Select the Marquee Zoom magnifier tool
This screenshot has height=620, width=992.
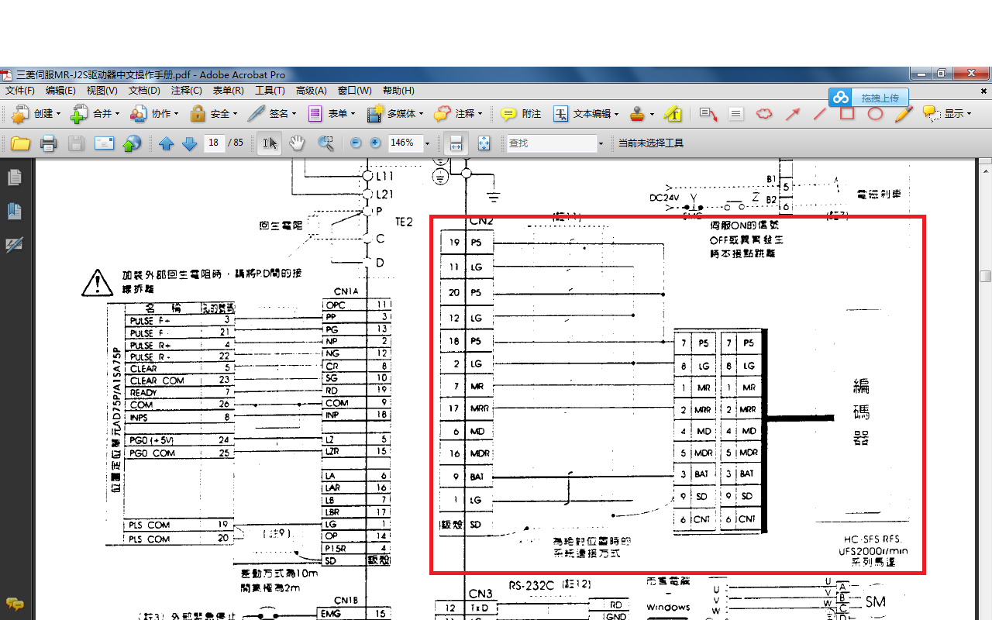(325, 143)
